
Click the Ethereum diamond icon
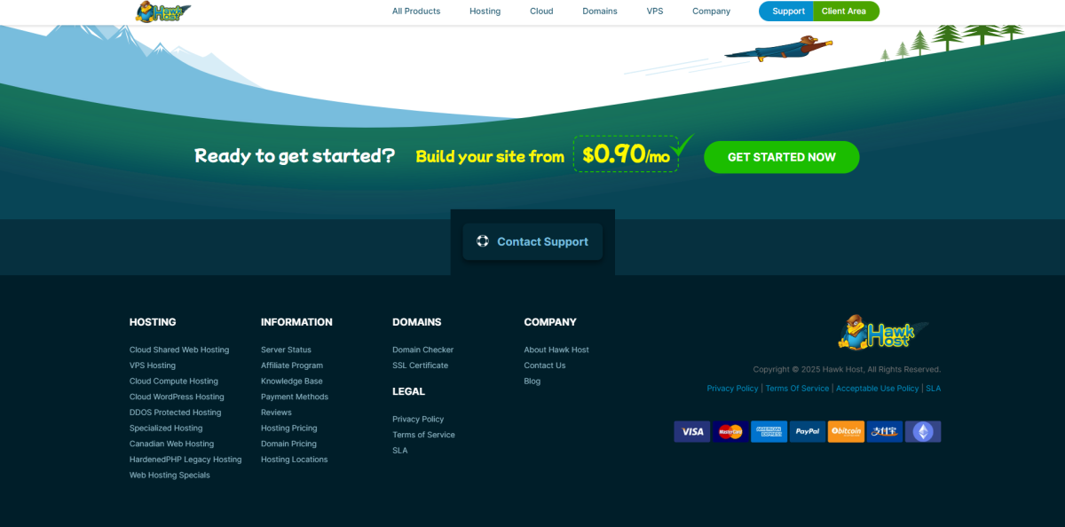(x=923, y=432)
